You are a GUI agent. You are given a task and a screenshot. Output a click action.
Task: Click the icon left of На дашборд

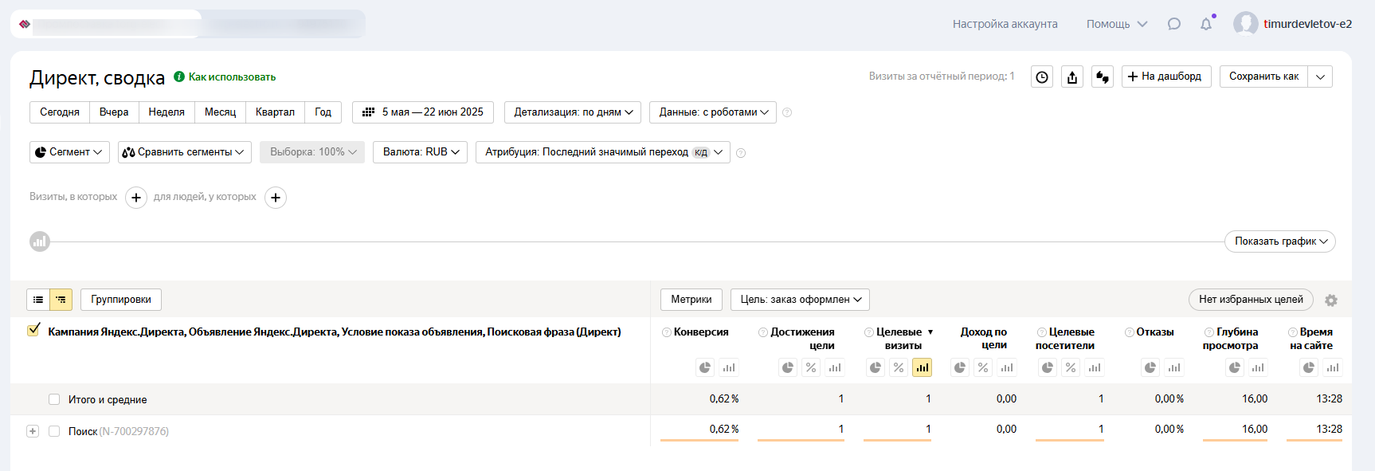click(x=1103, y=77)
